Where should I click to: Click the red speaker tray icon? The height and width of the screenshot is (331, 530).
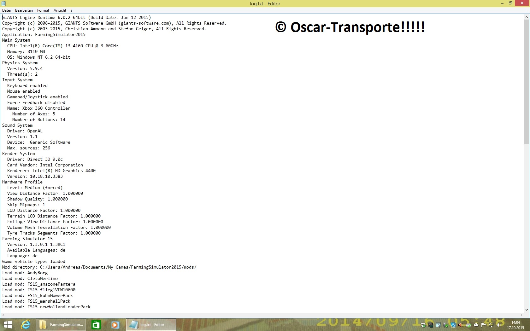pyautogui.click(x=461, y=325)
